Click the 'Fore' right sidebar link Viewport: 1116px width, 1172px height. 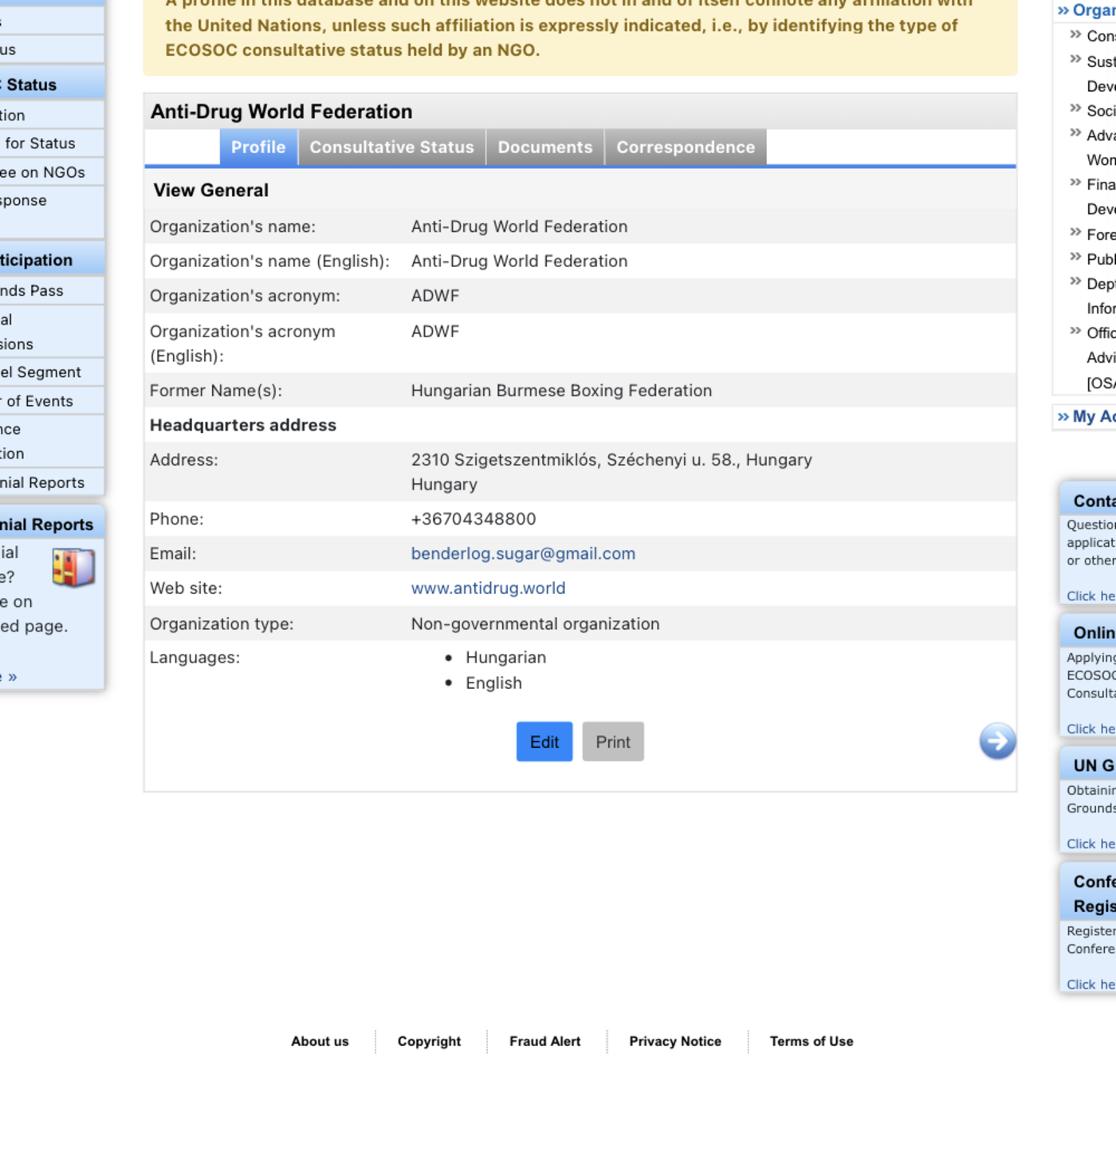tap(1100, 234)
